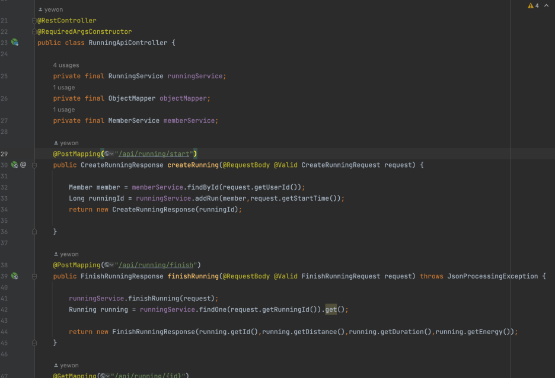The image size is (555, 378).
Task: Click the '1 usage' hint above objectMapper
Action: tap(64, 87)
